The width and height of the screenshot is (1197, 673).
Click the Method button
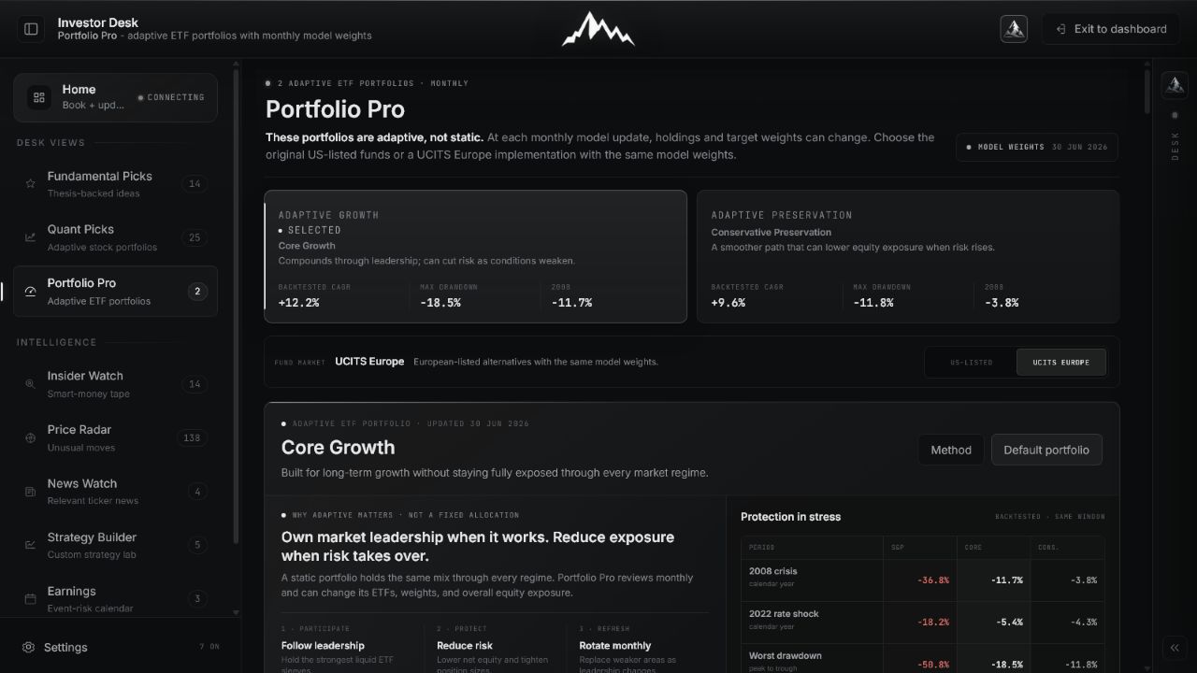point(951,450)
